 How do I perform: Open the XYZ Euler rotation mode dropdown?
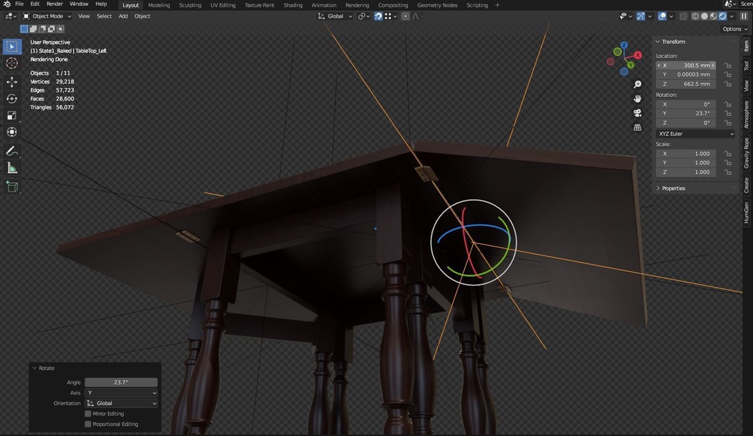[695, 134]
